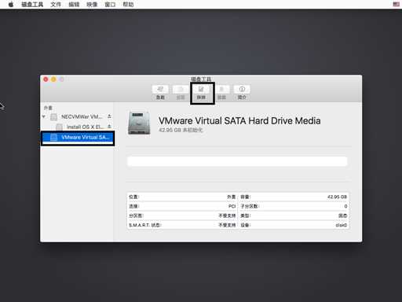Click the 分区图 row label

coord(136,215)
